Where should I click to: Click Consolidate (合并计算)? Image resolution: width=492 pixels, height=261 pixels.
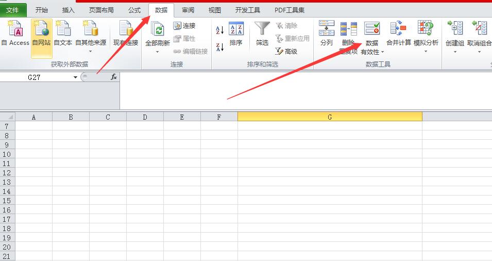(x=399, y=34)
